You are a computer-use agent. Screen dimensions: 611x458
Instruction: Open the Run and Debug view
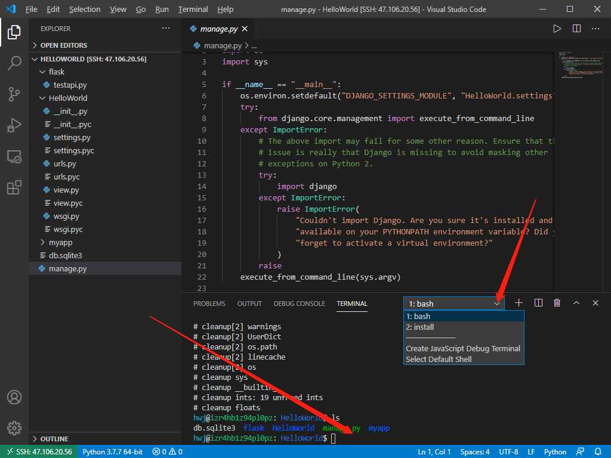pos(14,125)
